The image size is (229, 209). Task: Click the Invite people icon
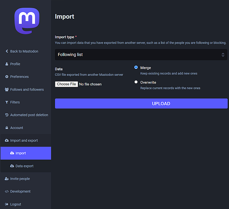tap(7, 179)
